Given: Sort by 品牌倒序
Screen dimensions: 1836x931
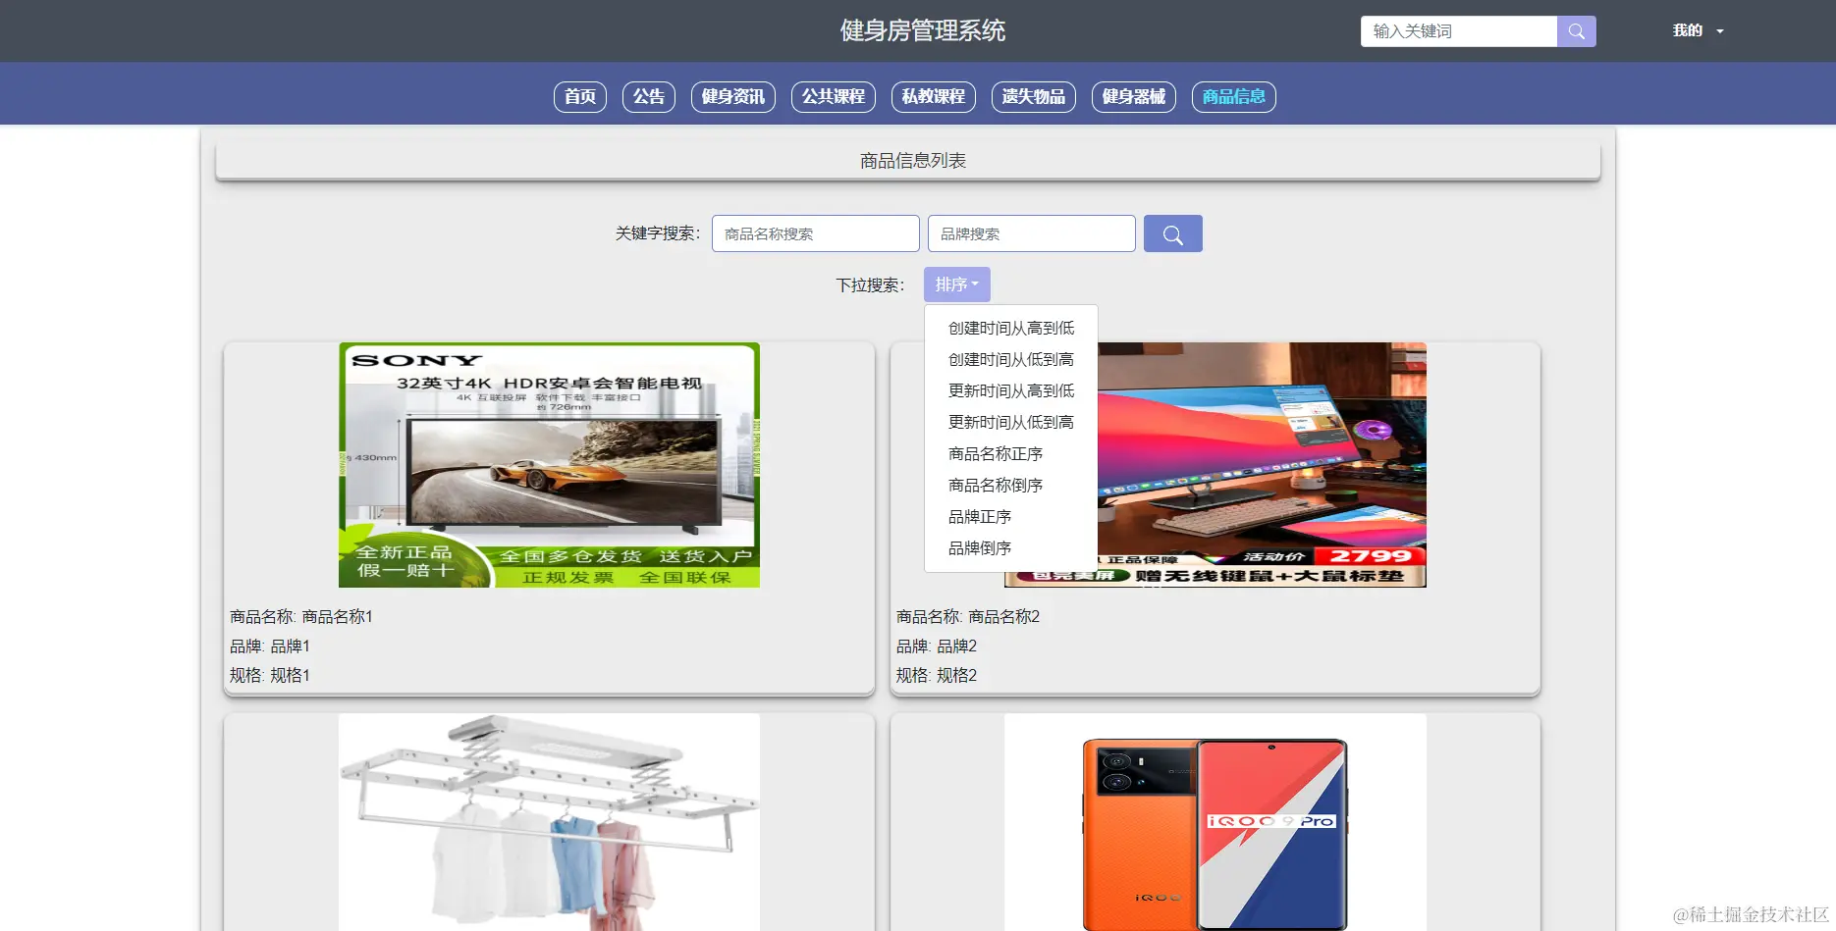Looking at the screenshot, I should pos(1011,547).
